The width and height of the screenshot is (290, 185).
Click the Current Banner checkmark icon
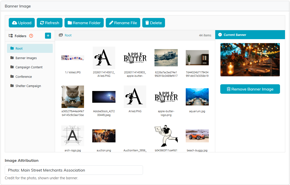pyautogui.click(x=220, y=35)
